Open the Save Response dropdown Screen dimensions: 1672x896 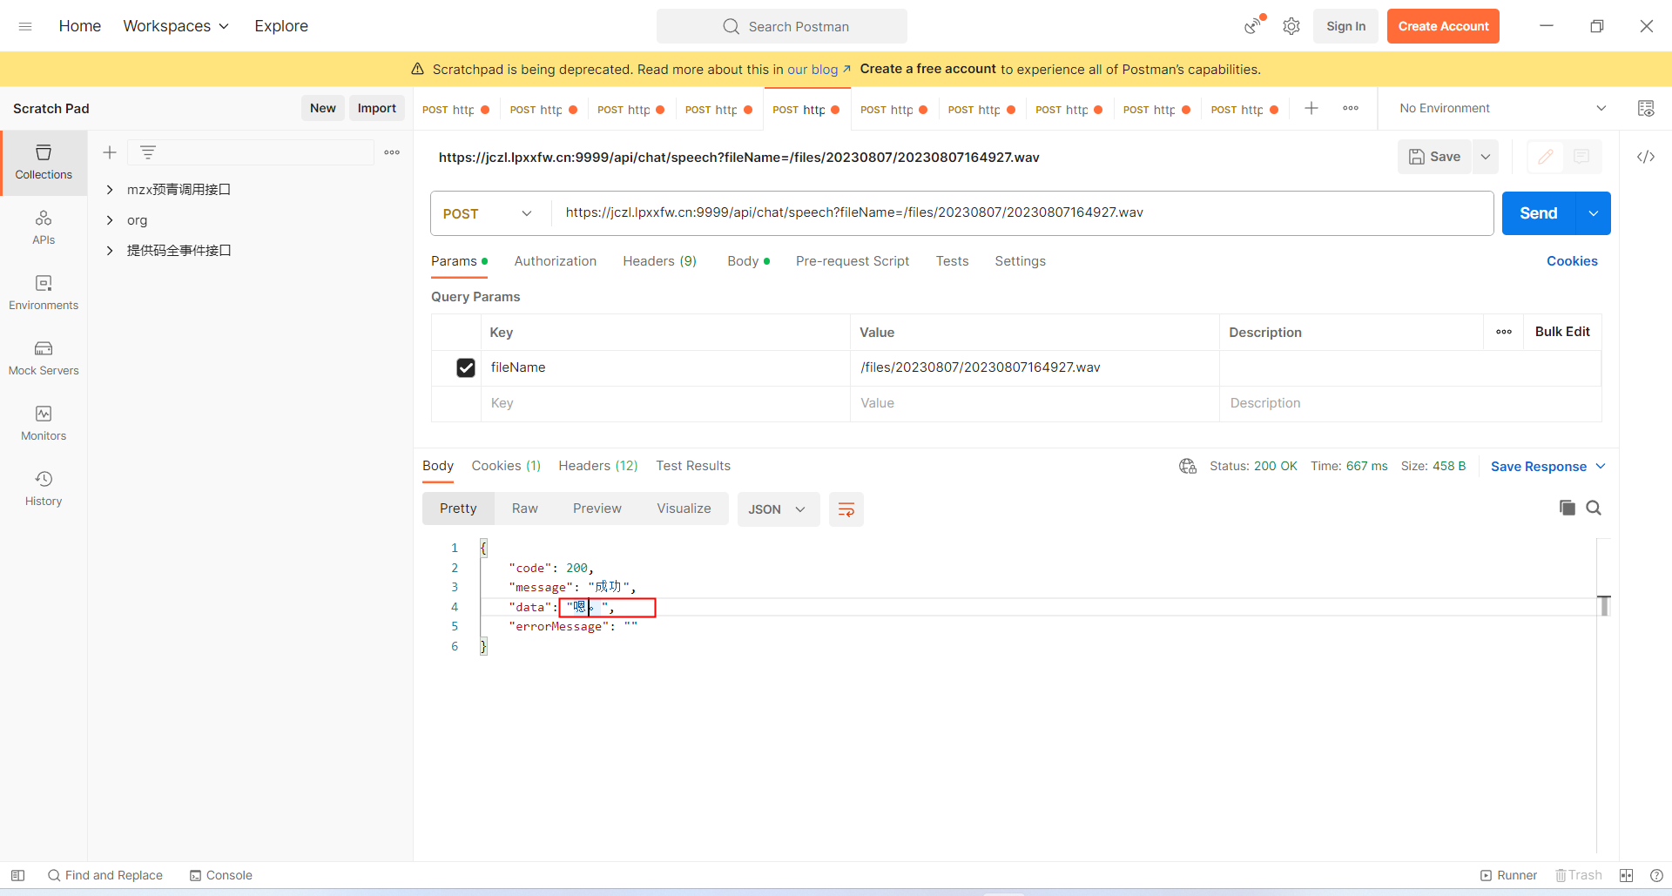(1547, 466)
